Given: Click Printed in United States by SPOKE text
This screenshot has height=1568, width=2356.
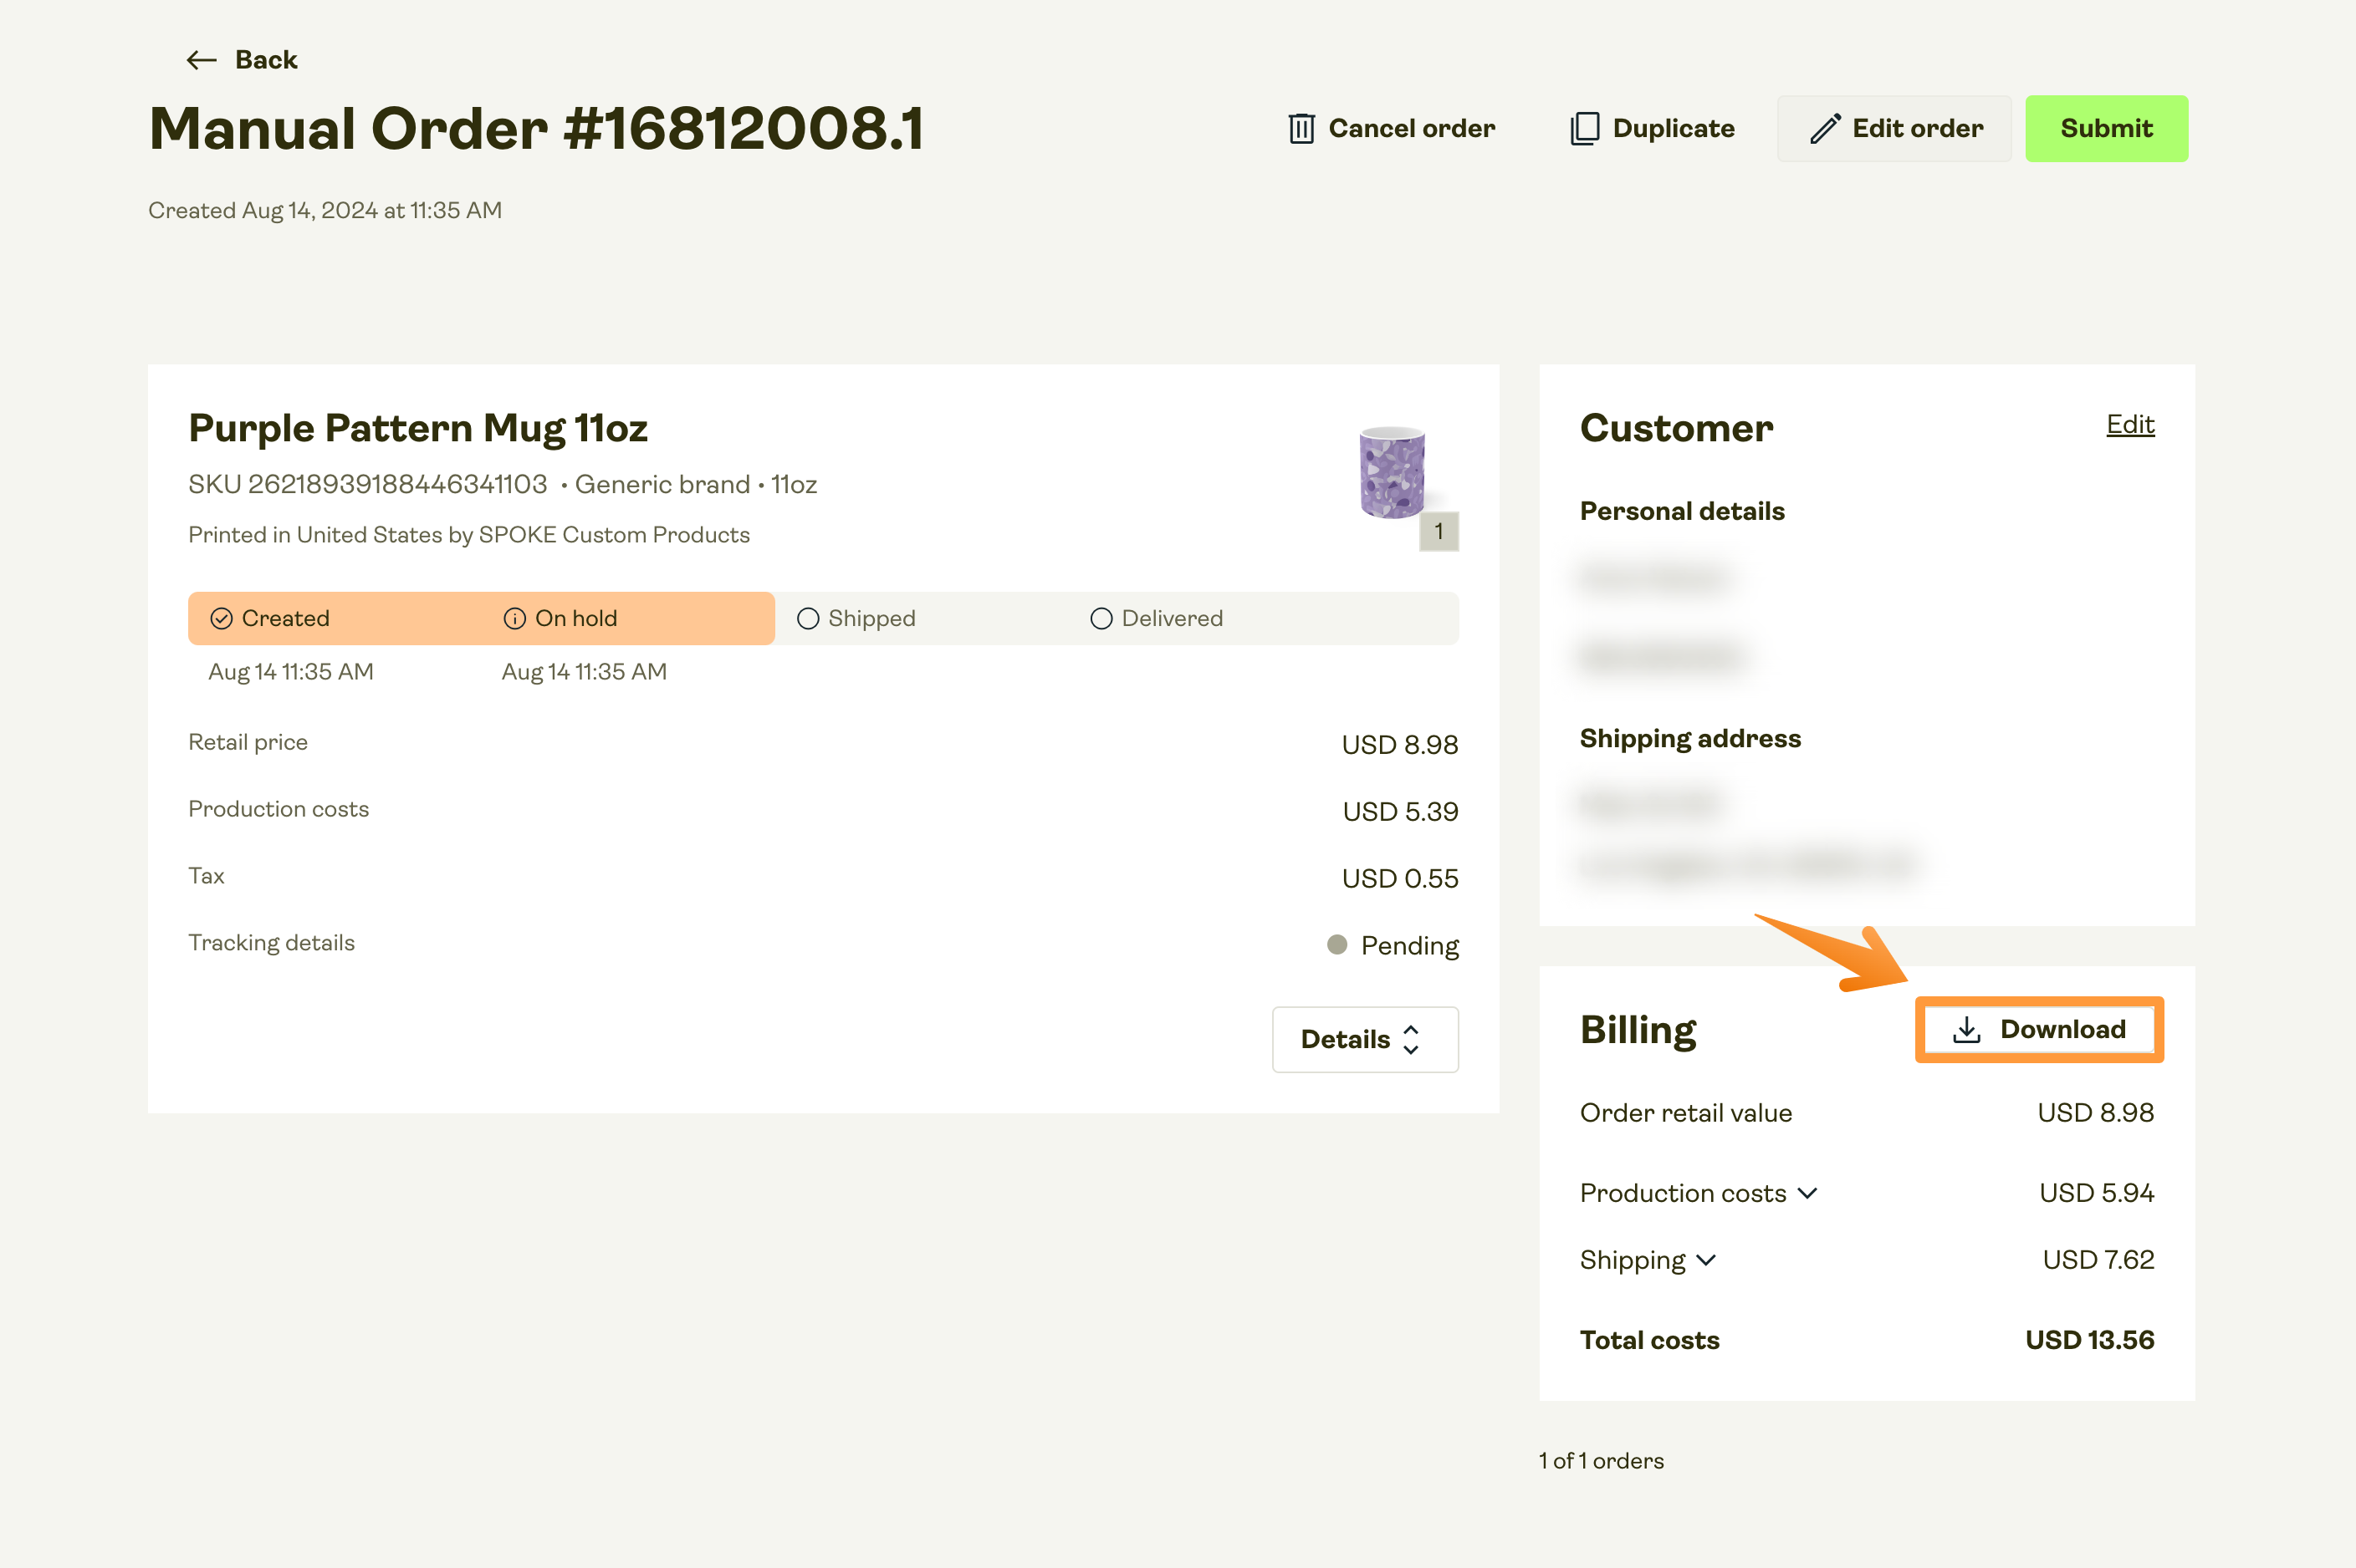Looking at the screenshot, I should click(469, 535).
